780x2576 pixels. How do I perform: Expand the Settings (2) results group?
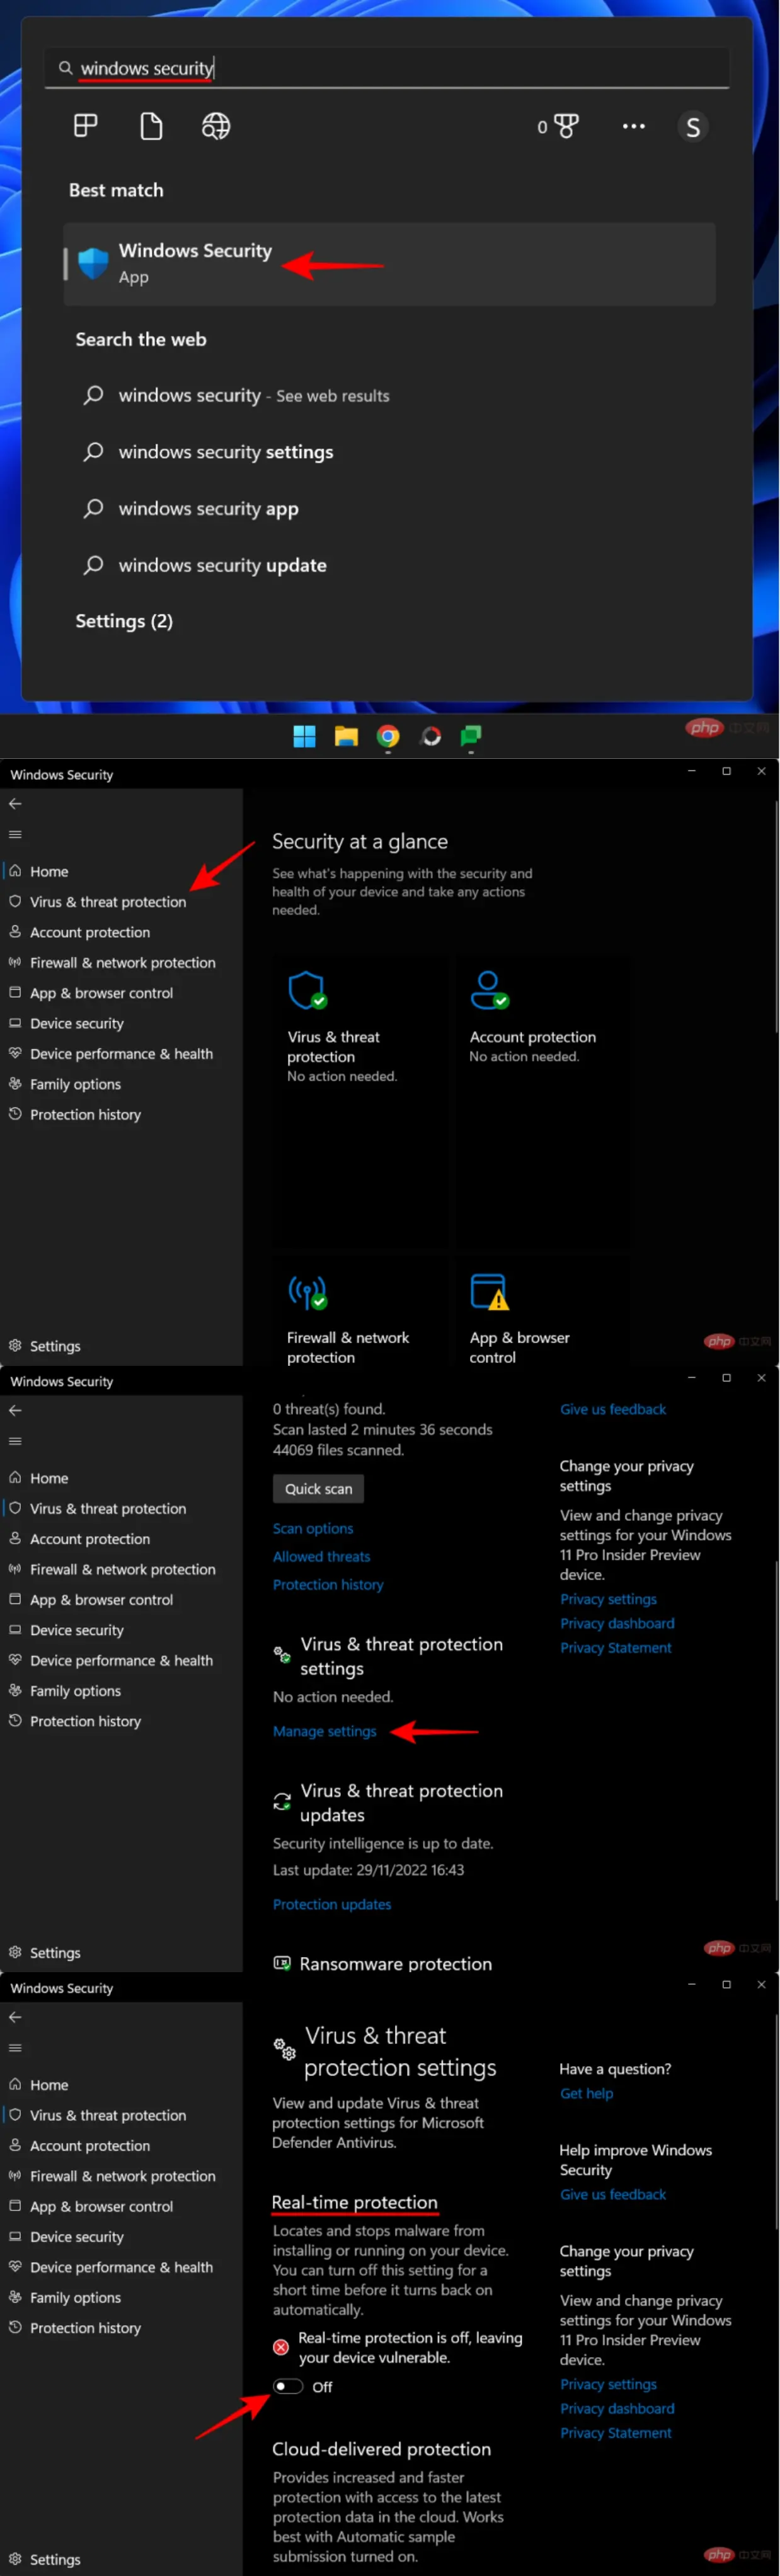click(124, 621)
